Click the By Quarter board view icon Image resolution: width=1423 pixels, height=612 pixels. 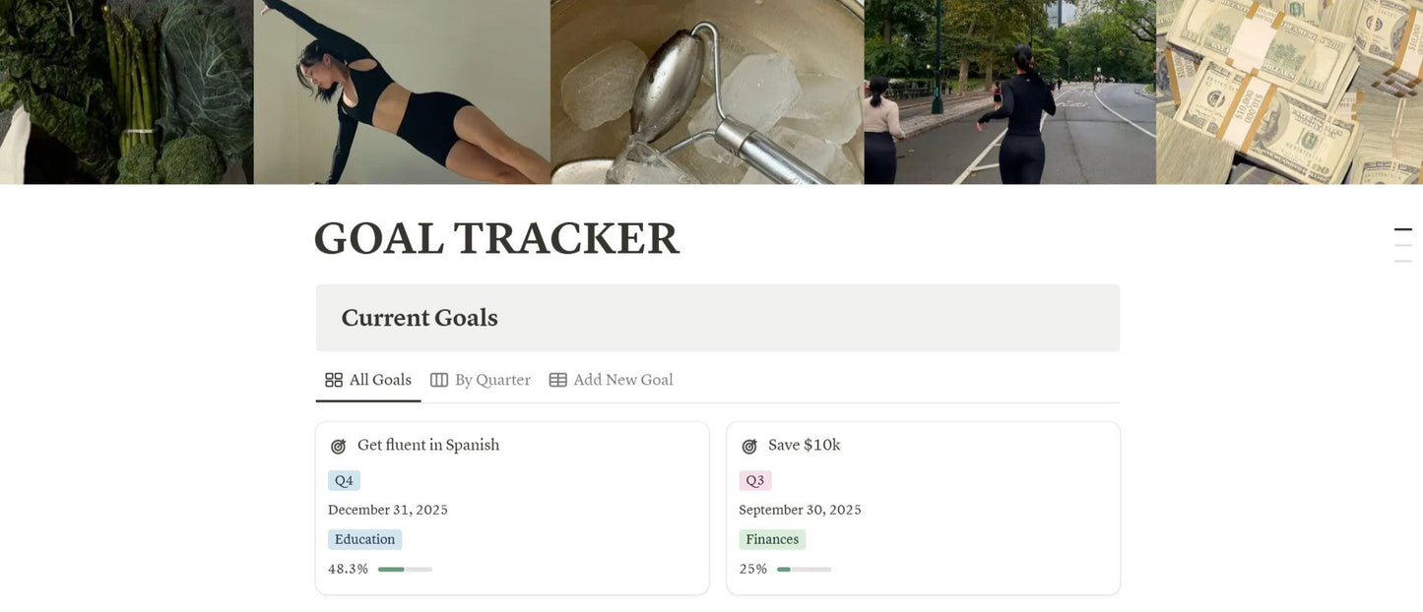point(439,380)
